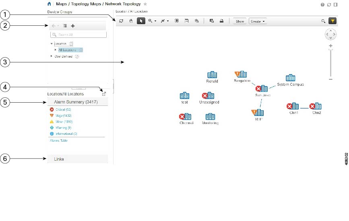The image size is (349, 221).
Task: Click the info icon next to All Locations
Action: pos(81,50)
